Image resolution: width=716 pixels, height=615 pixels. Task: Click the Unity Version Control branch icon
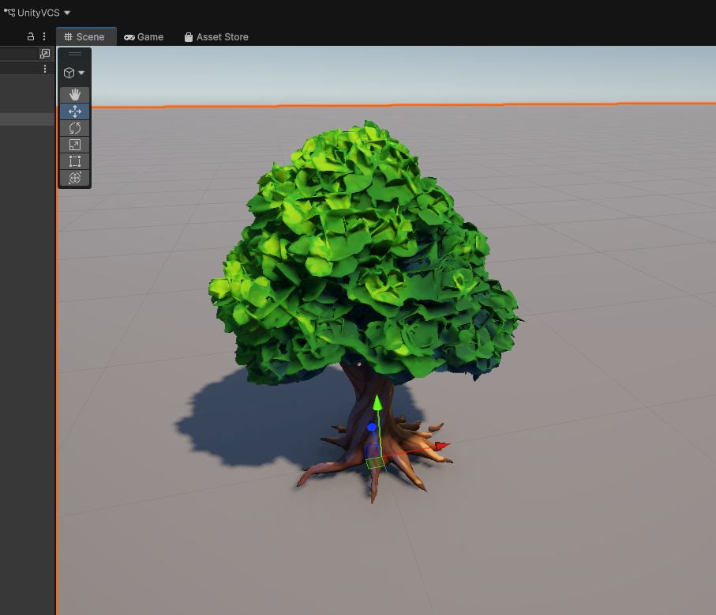tap(9, 11)
